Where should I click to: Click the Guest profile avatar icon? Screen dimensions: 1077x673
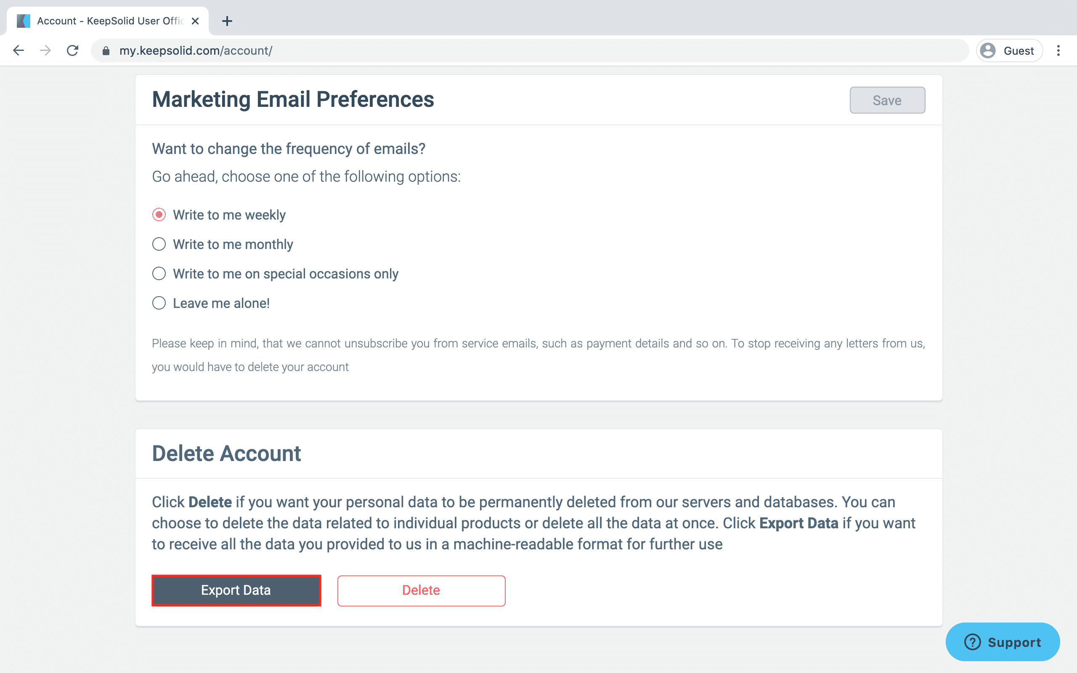tap(988, 50)
